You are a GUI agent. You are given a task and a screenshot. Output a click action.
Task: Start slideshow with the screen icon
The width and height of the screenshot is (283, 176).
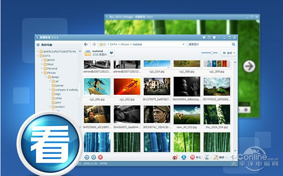207,158
